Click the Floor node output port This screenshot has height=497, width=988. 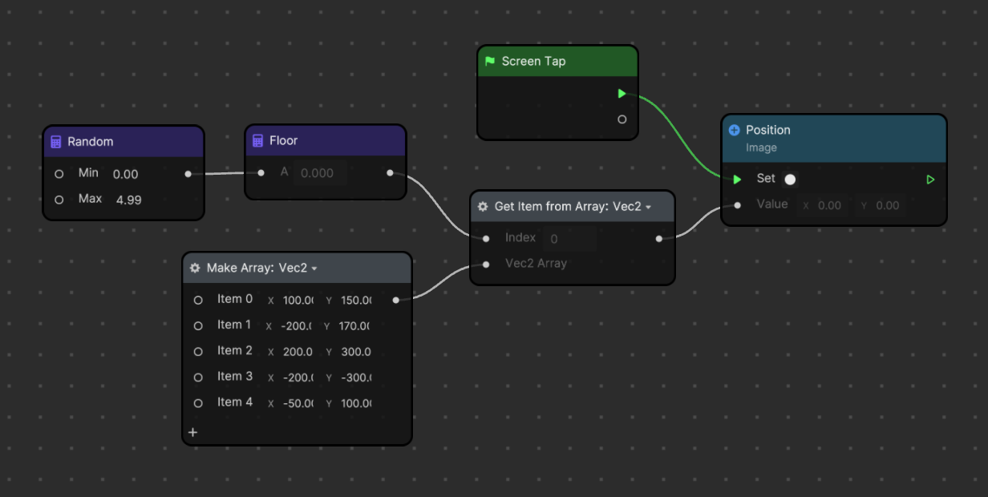(x=390, y=172)
